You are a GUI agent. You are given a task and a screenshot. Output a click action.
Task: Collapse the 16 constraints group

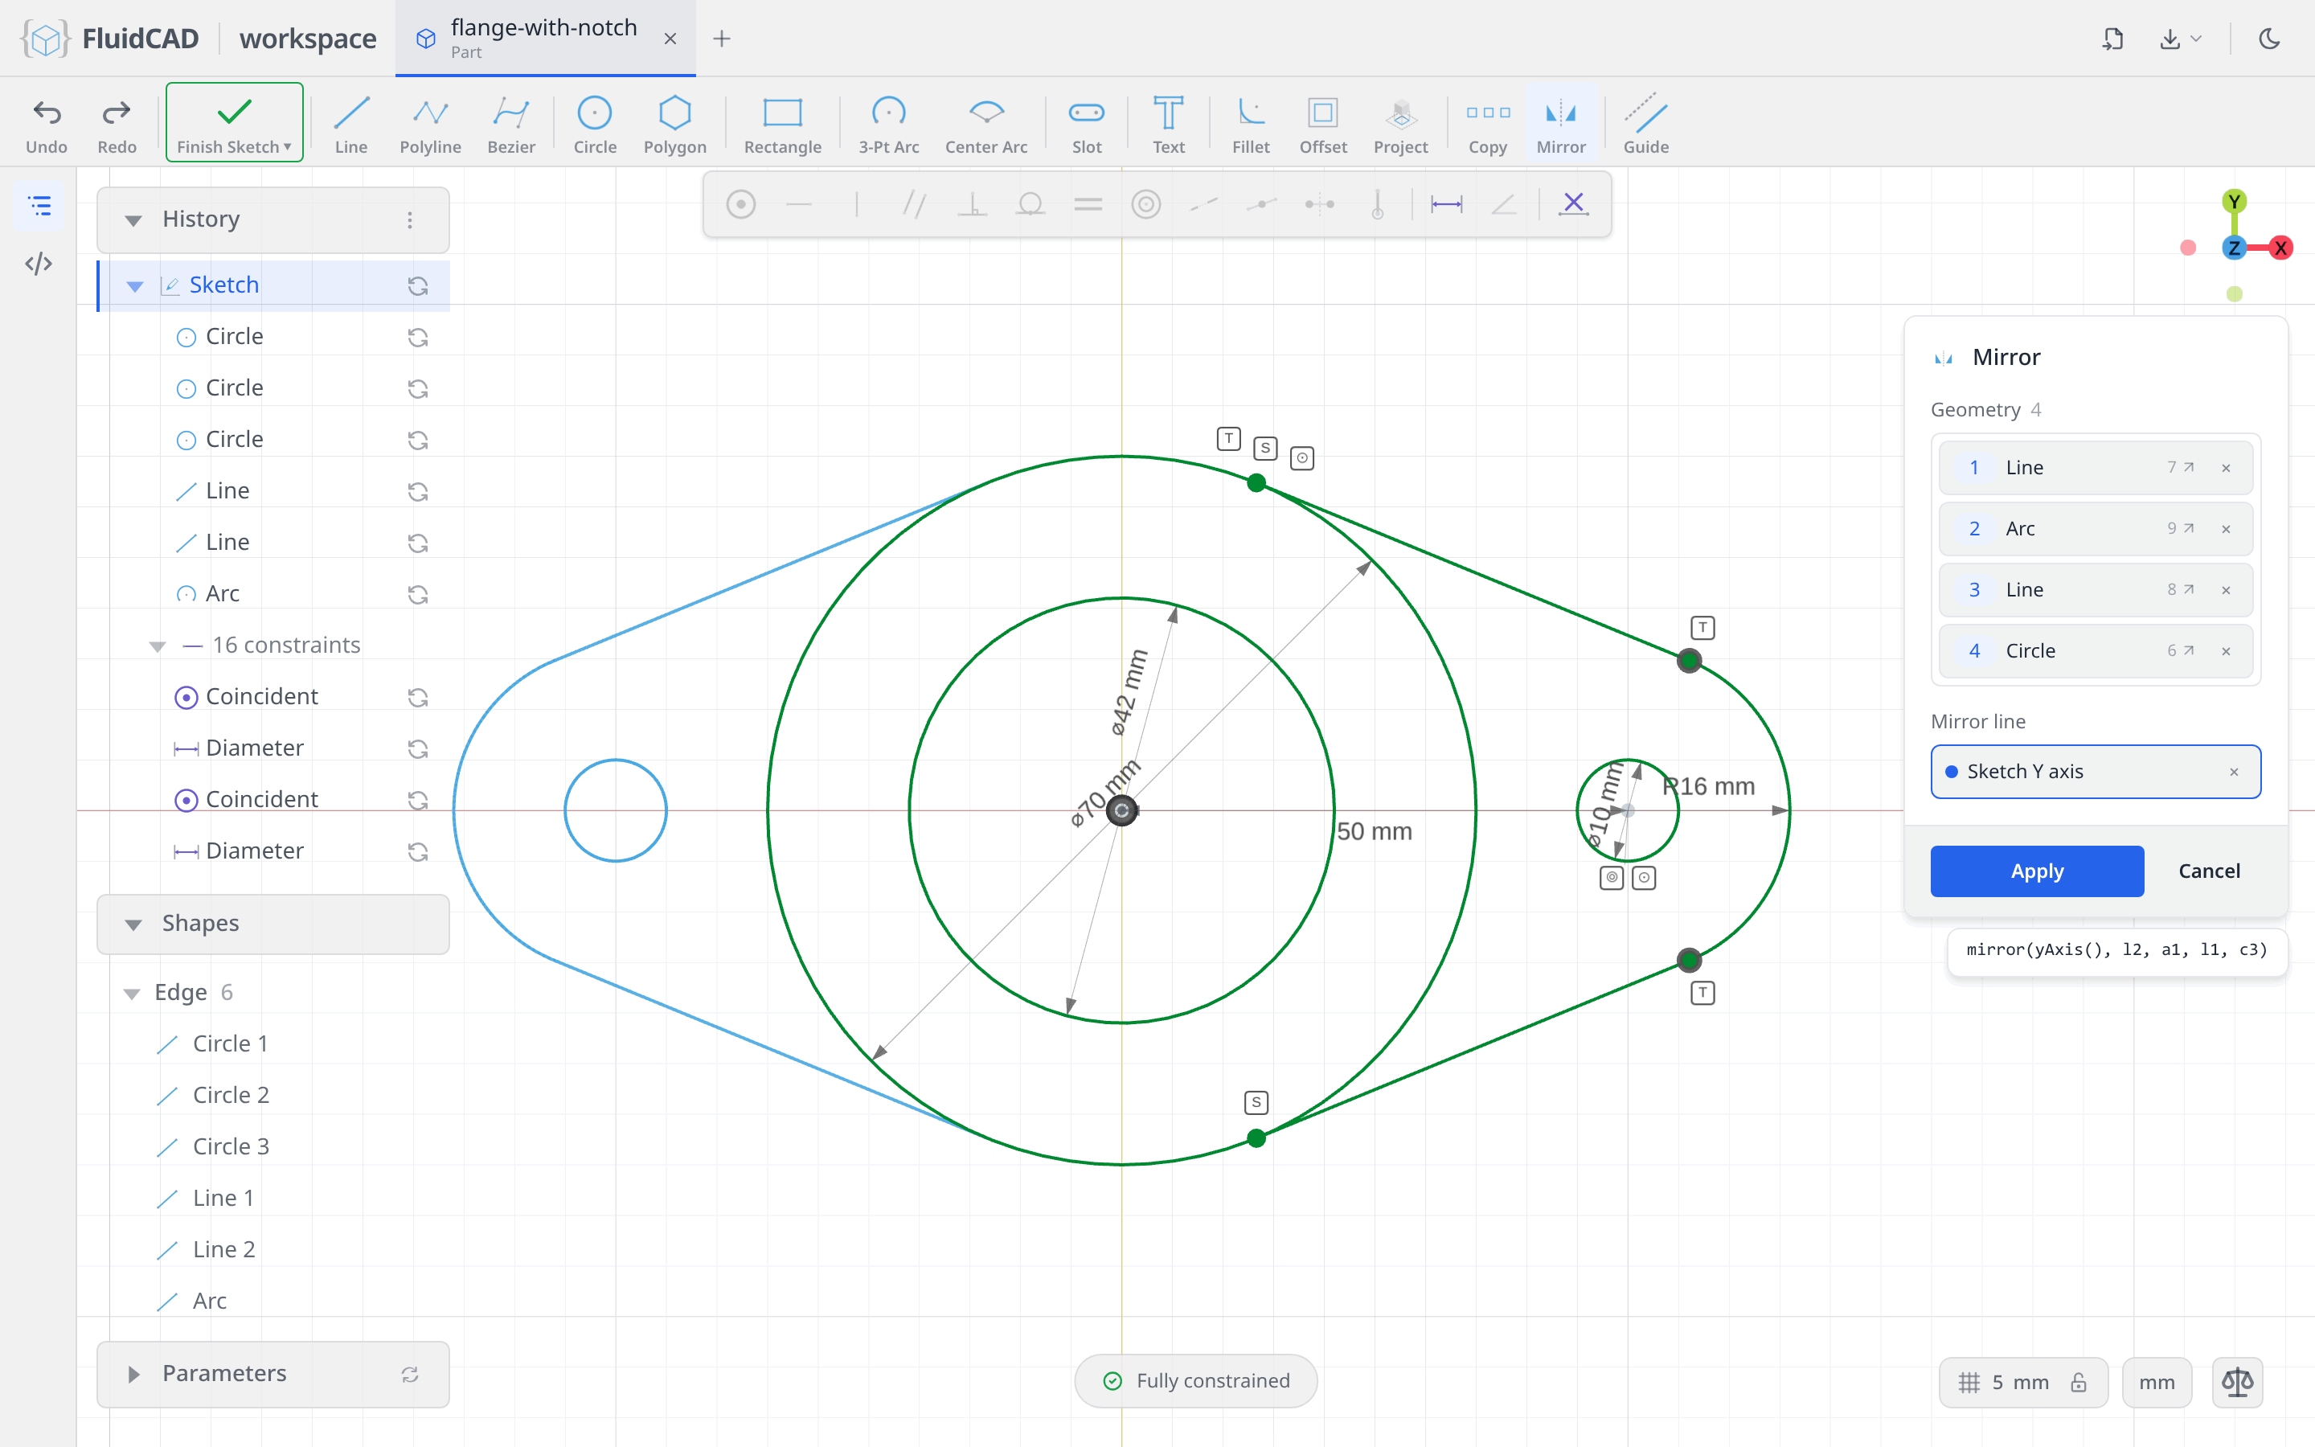[158, 646]
